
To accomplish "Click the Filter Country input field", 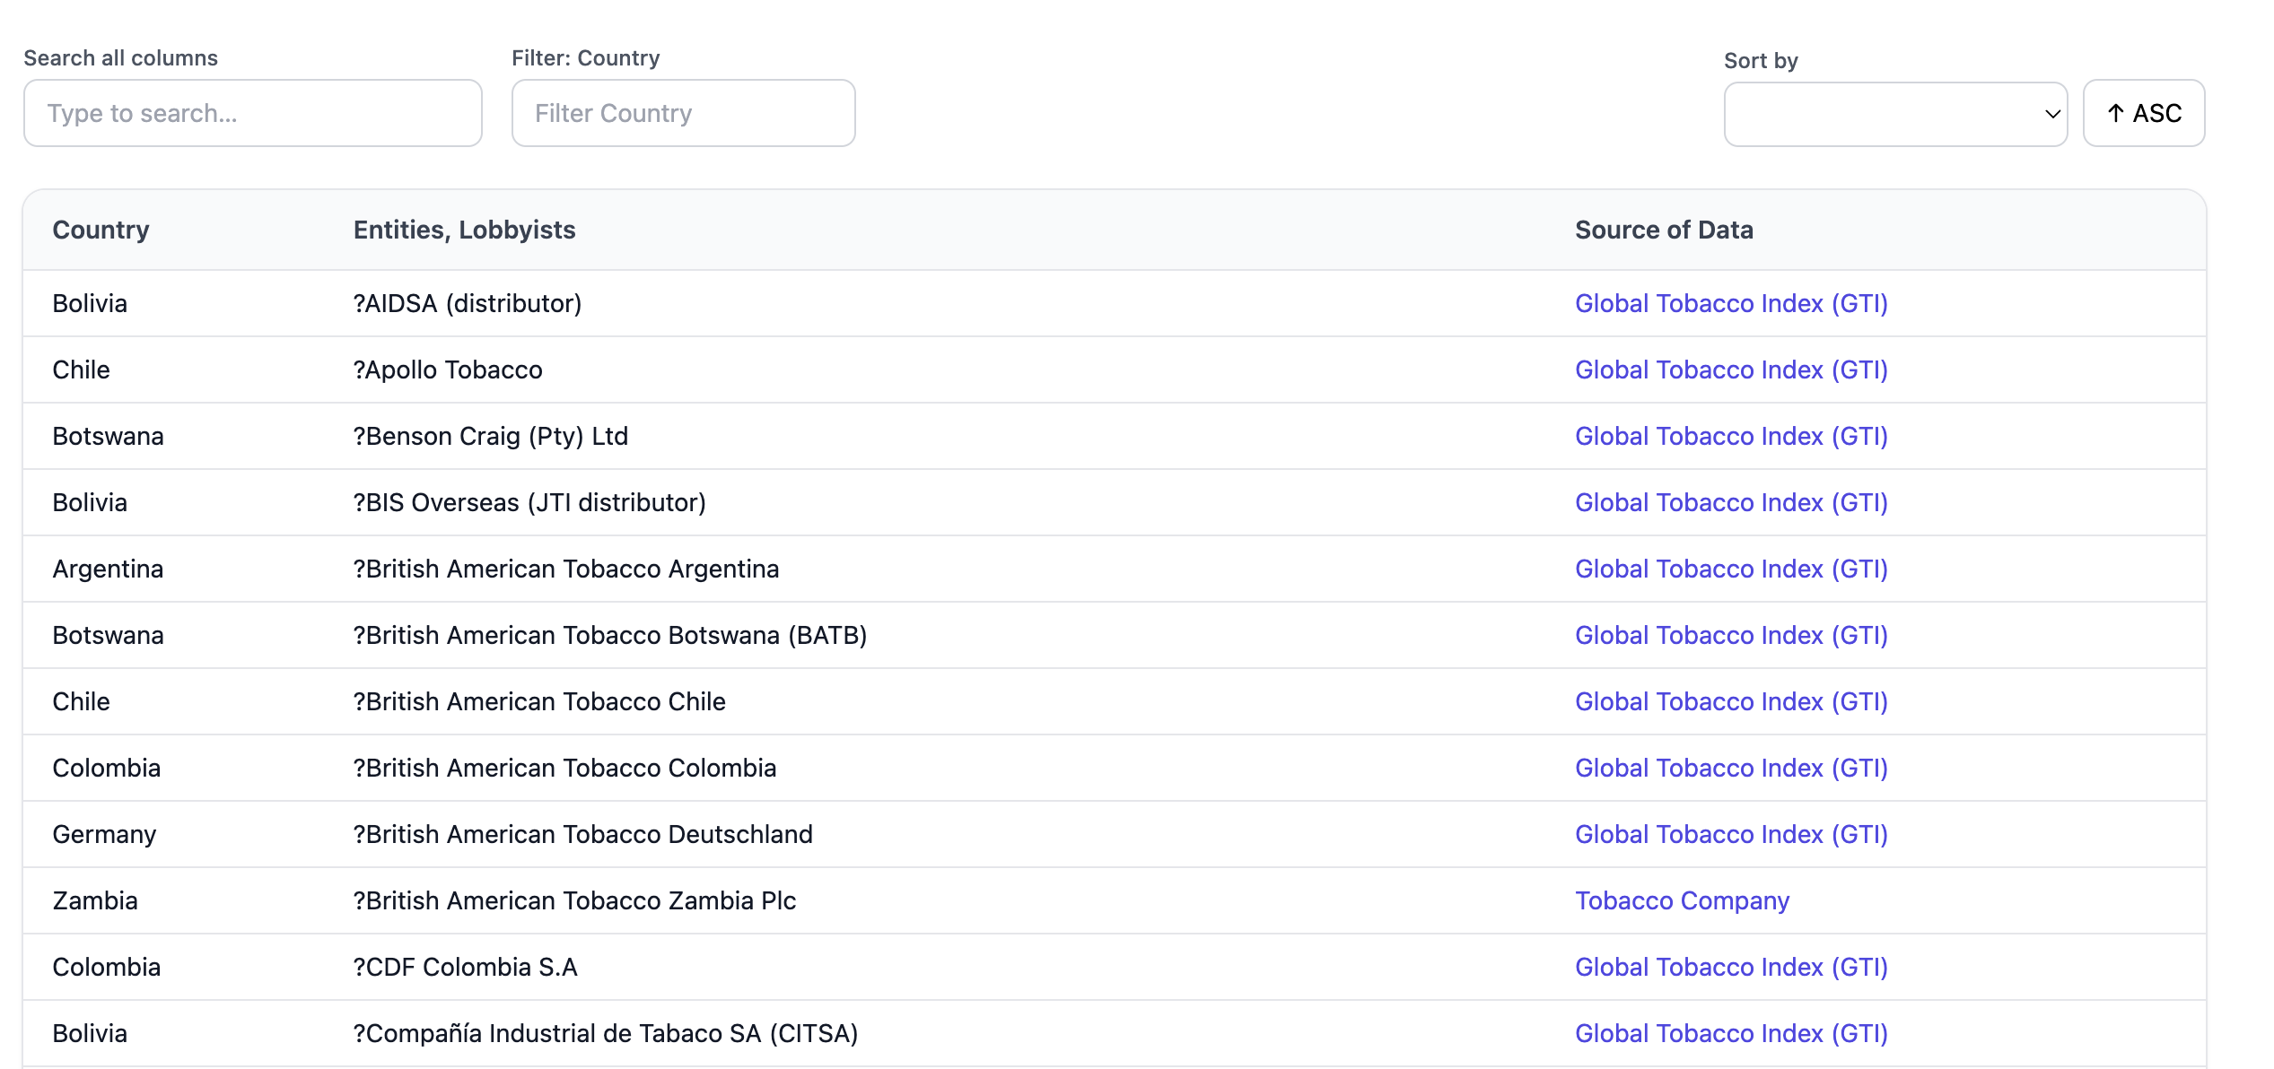I will coord(682,113).
